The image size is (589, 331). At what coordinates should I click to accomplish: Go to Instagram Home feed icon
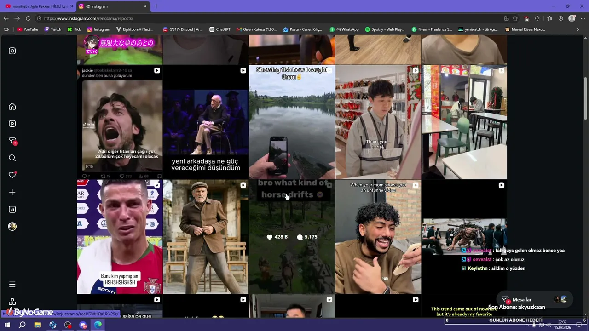(12, 107)
